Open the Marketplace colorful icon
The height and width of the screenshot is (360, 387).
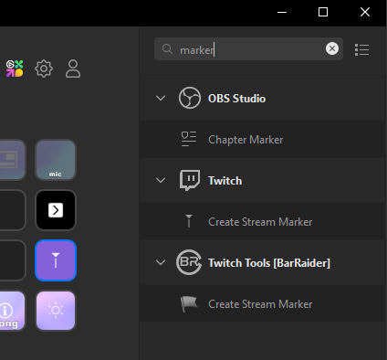(15, 69)
